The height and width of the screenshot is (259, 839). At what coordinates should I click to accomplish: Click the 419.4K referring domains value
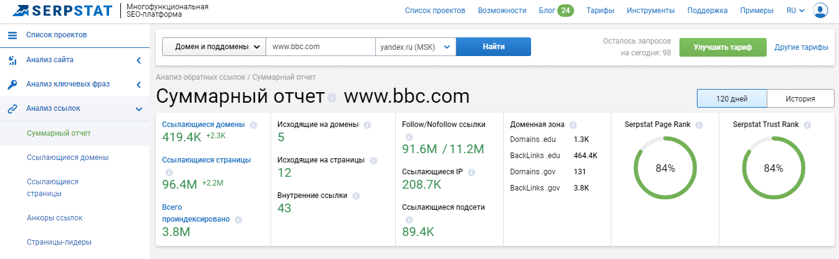181,136
